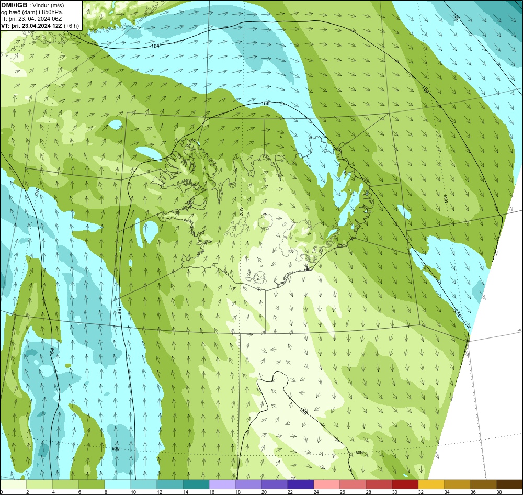Select the darkest brown swatch above 38

(x=509, y=485)
